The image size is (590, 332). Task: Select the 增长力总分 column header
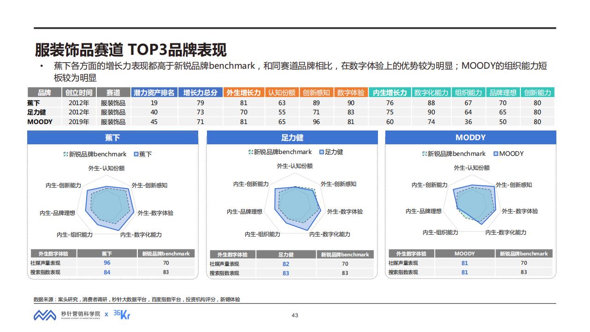coord(200,93)
